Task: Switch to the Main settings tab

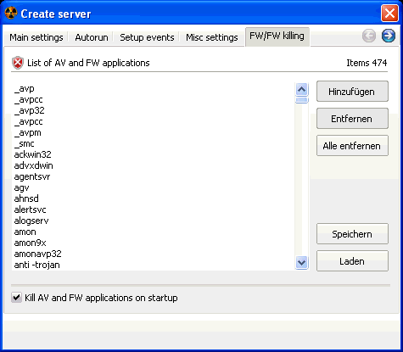Action: point(36,37)
